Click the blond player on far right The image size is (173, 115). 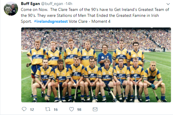pyautogui.click(x=154, y=81)
